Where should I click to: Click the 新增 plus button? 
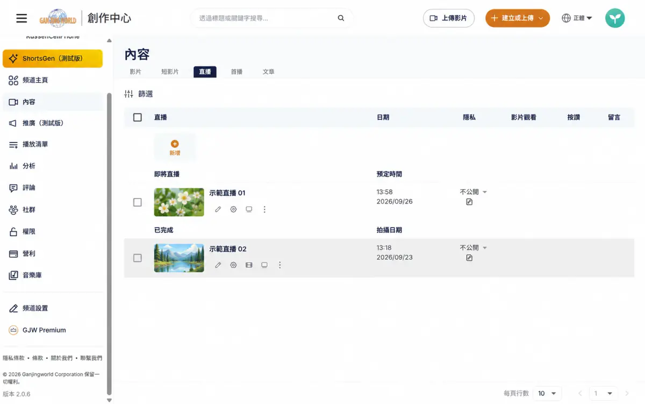coord(175,147)
